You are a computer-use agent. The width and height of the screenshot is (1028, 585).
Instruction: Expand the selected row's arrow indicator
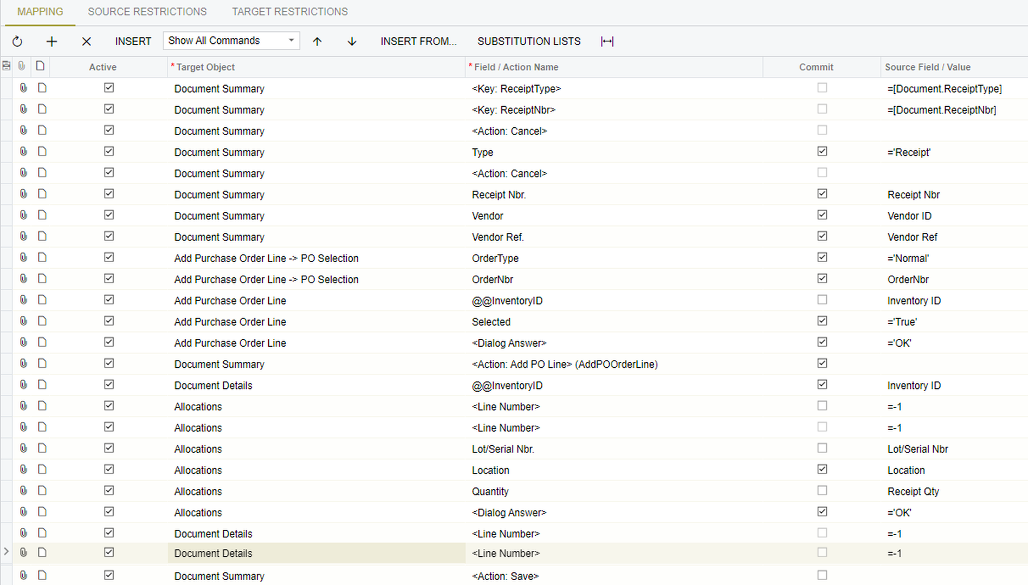7,552
